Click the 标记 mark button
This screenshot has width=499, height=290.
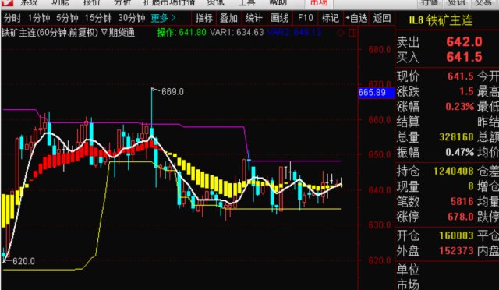[x=330, y=18]
